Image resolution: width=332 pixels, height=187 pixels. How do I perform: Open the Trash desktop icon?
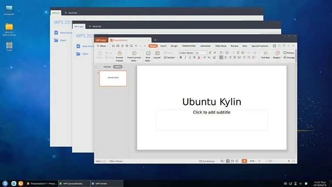[x=9, y=47]
